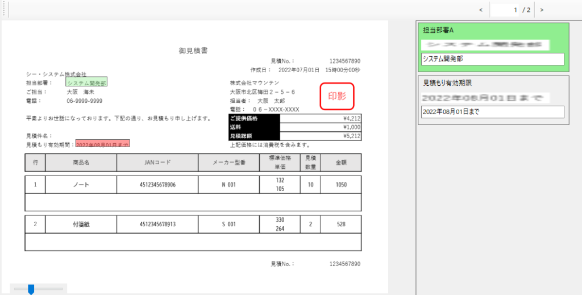Click the ノート product cell
The width and height of the screenshot is (582, 295).
[81, 184]
